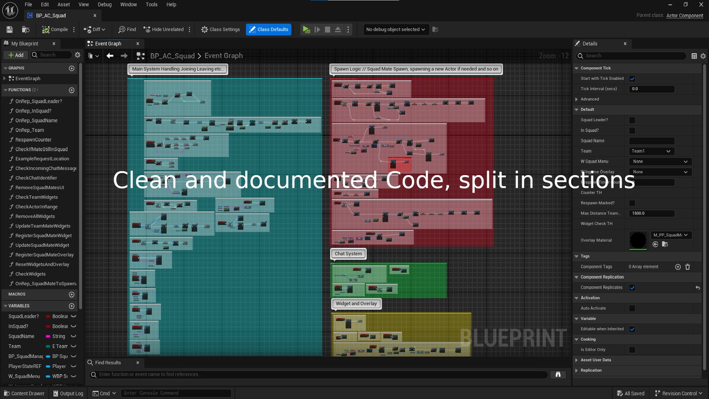Click the Add button in My Blueprint
This screenshot has width=709, height=399.
16,55
